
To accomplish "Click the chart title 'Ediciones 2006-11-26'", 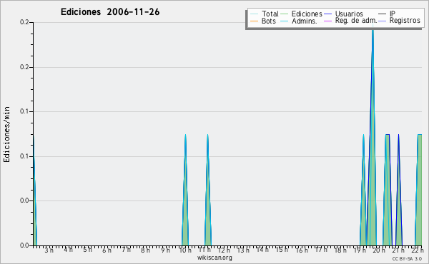I will (x=110, y=12).
